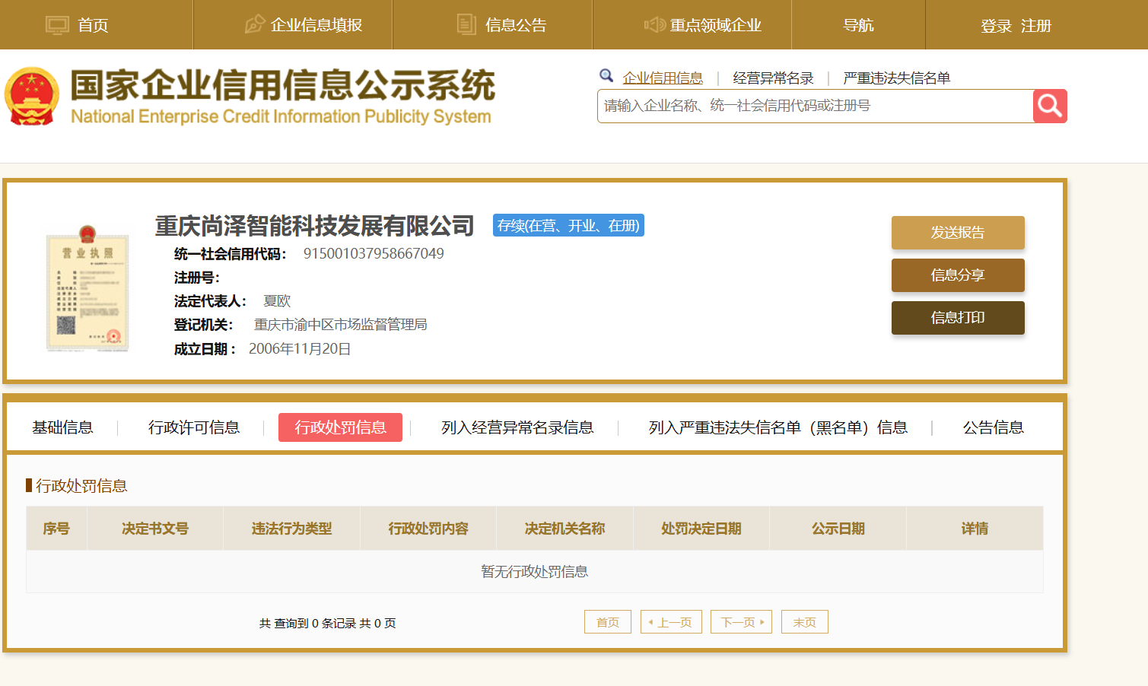Click the red search magnifier button
This screenshot has width=1148, height=686.
(x=1050, y=106)
